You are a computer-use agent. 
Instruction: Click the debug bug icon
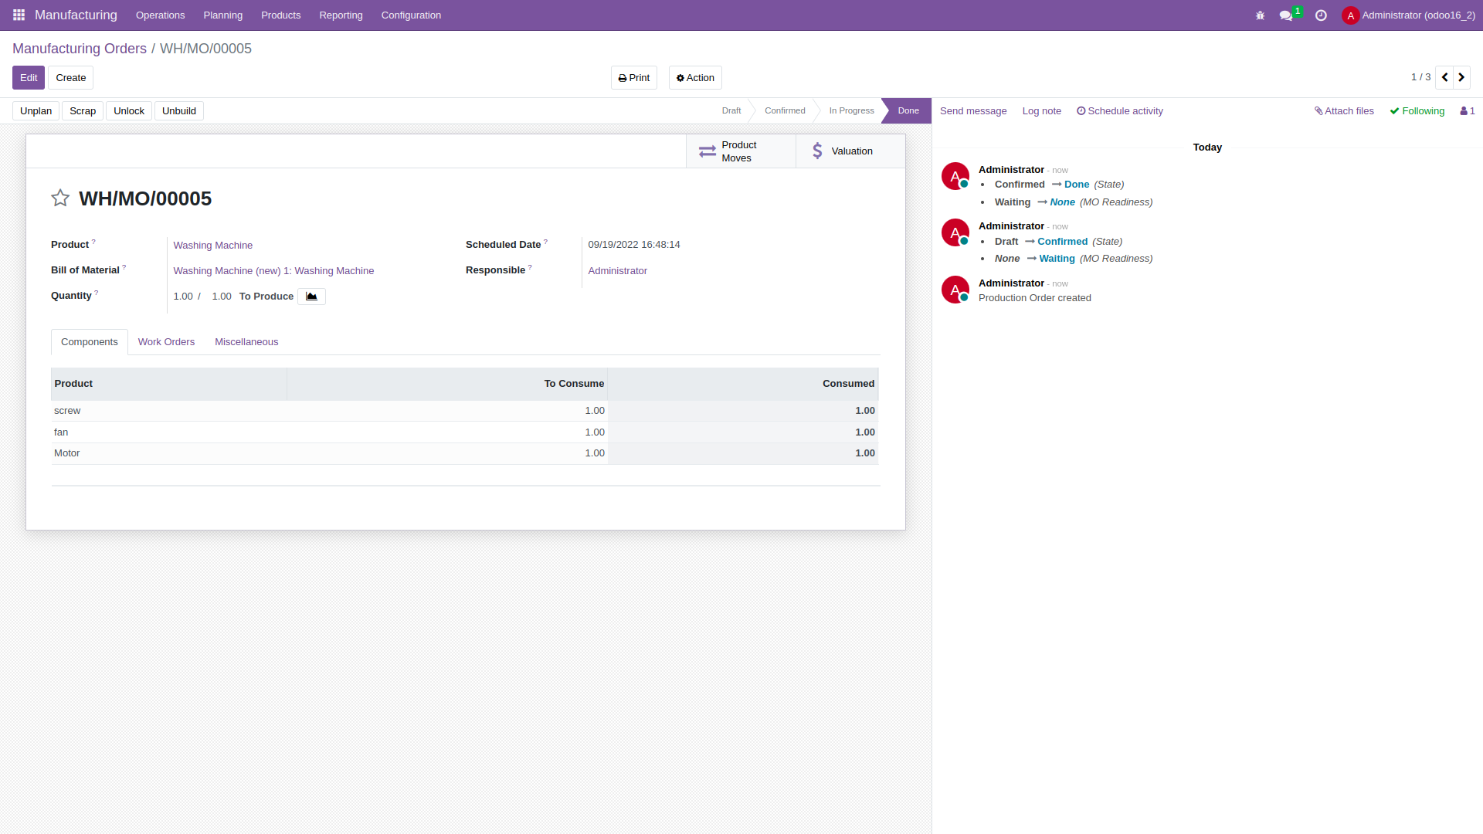[1260, 15]
